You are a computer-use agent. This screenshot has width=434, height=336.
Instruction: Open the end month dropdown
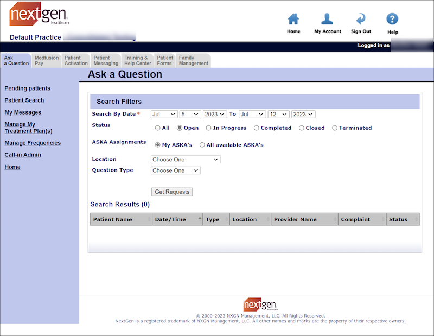pyautogui.click(x=252, y=114)
